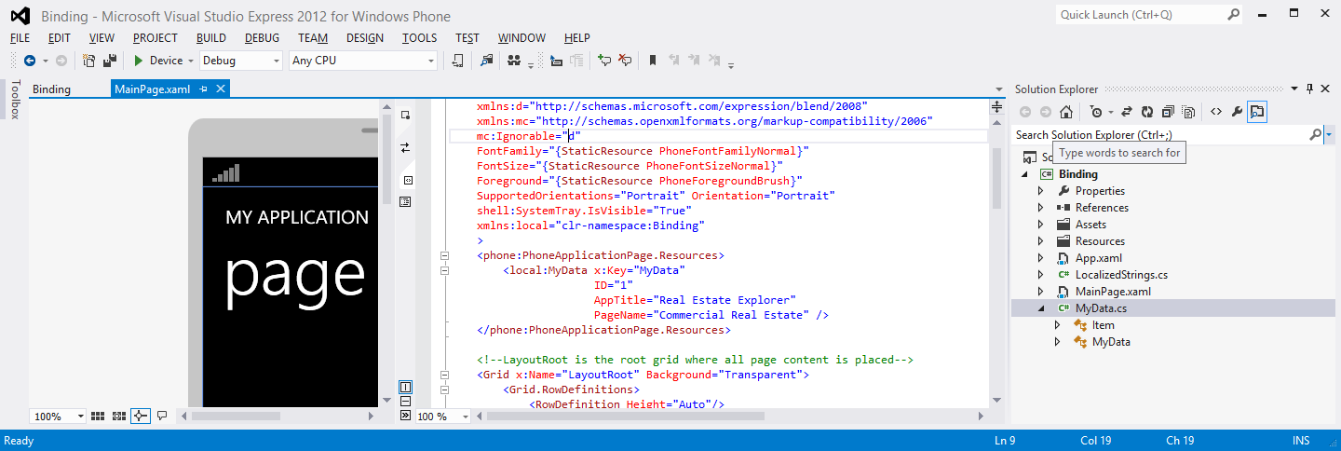Click the collapse pane double-arrow icon
Image resolution: width=1341 pixels, height=451 pixels.
(x=406, y=416)
